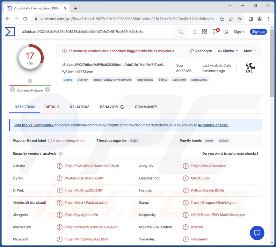Click the page vertical scrollbar thumb

tap(272, 63)
